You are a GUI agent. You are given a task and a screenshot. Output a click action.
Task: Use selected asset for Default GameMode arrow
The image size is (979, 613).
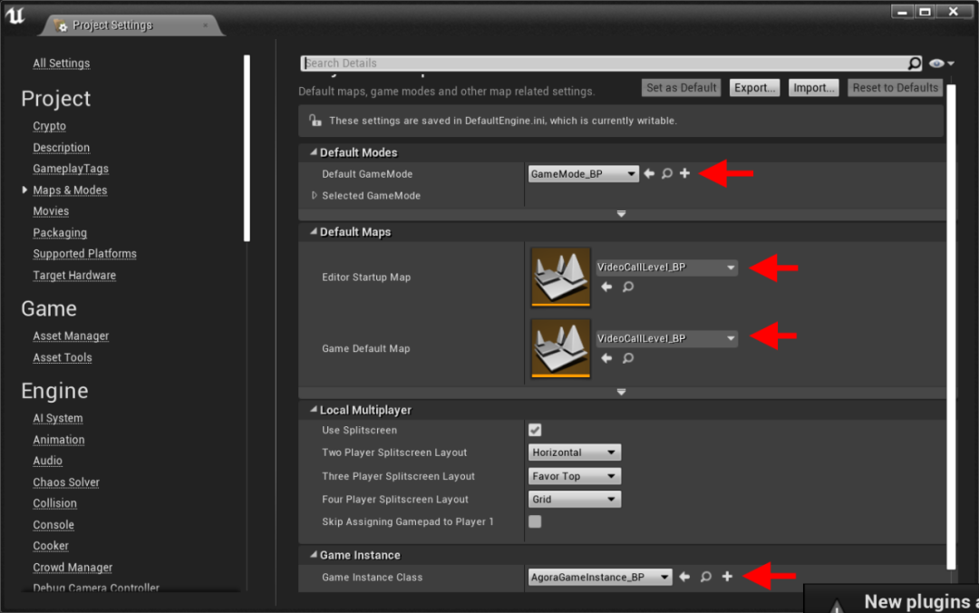pyautogui.click(x=649, y=174)
